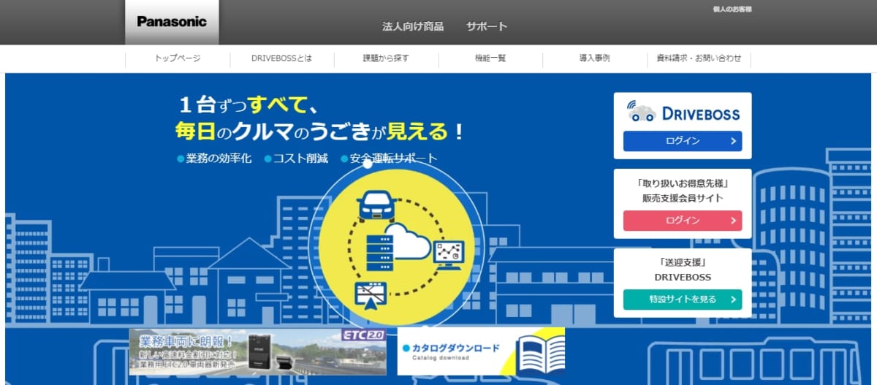Open the ETC2.0 business vehicle banner
This screenshot has width=877, height=385.
(257, 351)
